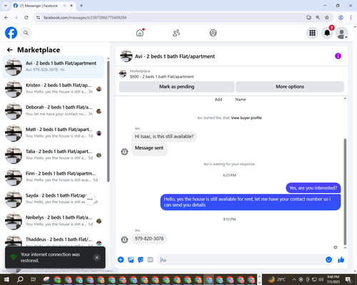Show hidden system tray icons
The image size is (357, 285).
(x=294, y=279)
